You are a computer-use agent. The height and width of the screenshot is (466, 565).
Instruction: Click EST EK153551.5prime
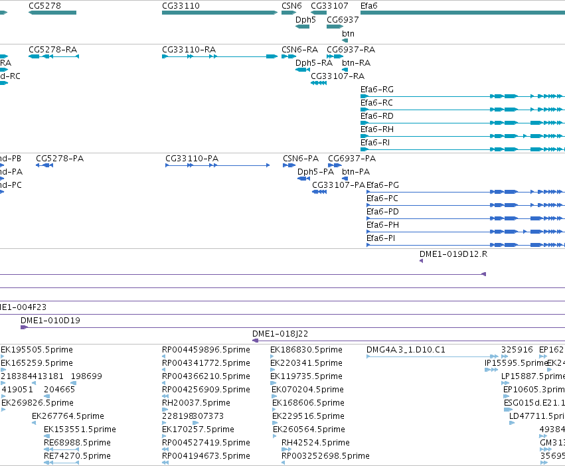click(x=80, y=429)
